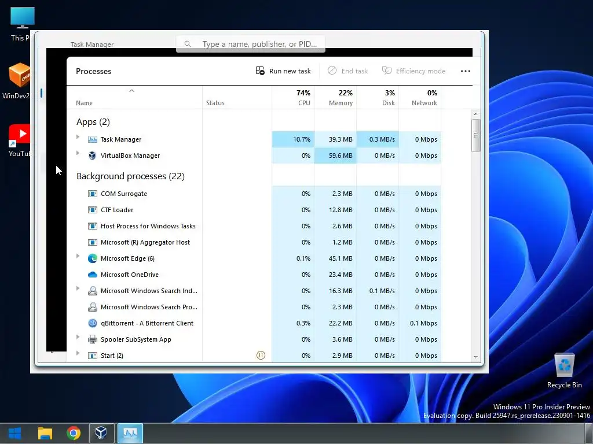Open the Recycle Bin desktop icon
This screenshot has height=444, width=593.
564,371
